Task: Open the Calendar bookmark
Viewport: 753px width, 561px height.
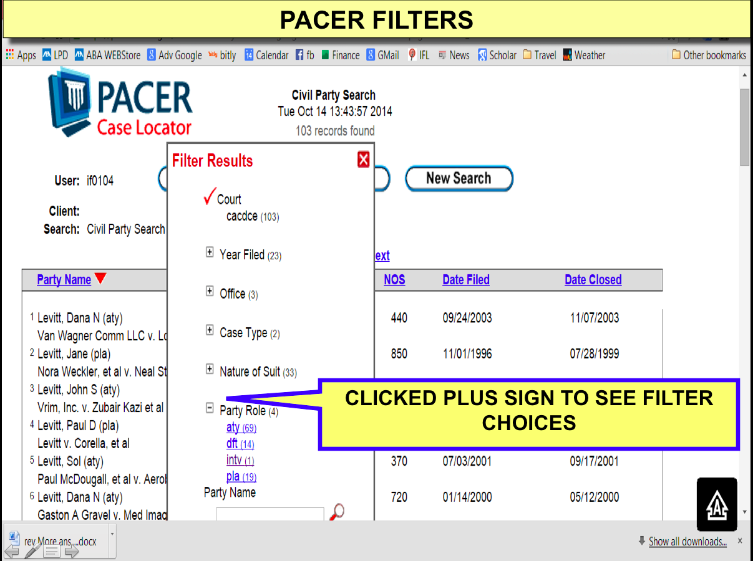Action: click(x=266, y=55)
